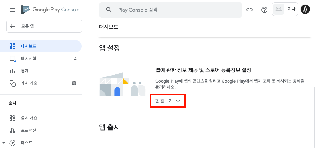
Task: Click the copy link icon
Action: tap(250, 10)
